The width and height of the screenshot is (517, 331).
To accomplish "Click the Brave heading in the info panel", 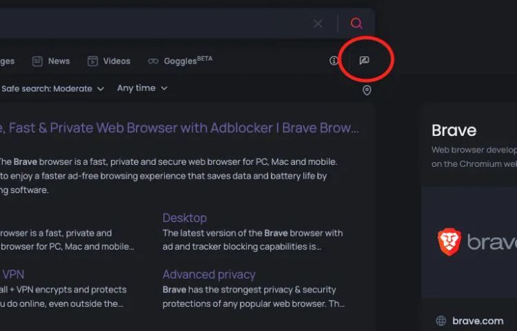I will pos(454,130).
